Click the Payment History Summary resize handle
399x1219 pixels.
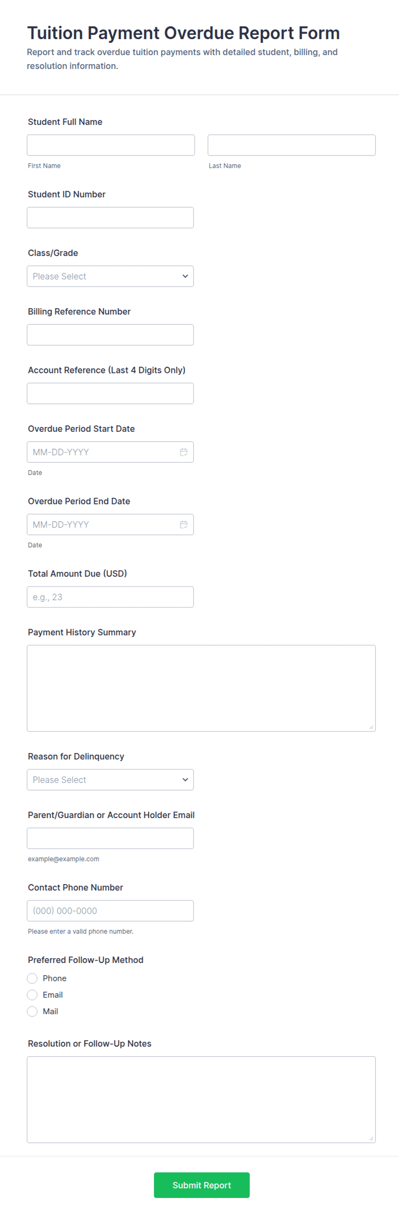coord(371,727)
